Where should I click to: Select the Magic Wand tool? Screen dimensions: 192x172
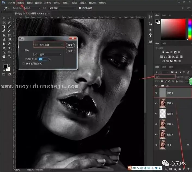point(9,22)
